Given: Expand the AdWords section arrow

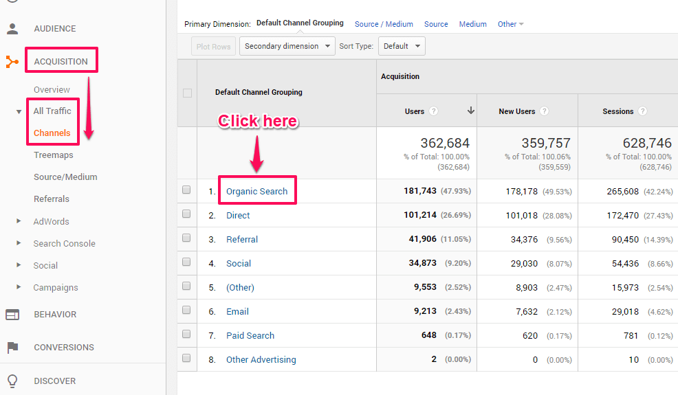Looking at the screenshot, I should [x=19, y=221].
